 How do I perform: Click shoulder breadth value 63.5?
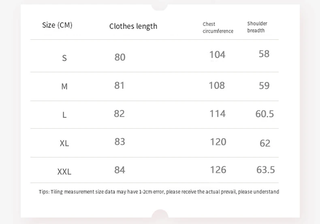point(265,170)
